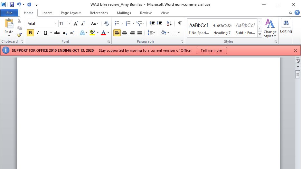Apply the No Spacing style
This screenshot has width=301, height=169.
click(x=199, y=28)
